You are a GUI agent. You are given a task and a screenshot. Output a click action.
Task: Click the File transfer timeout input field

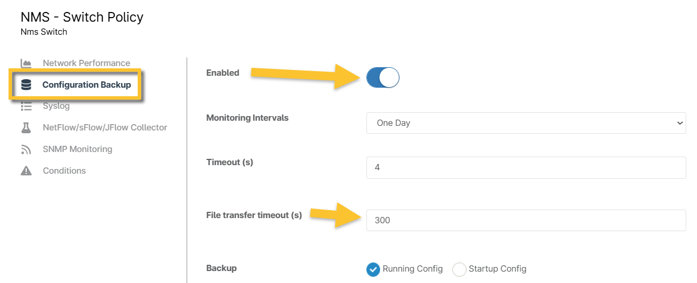pos(526,220)
